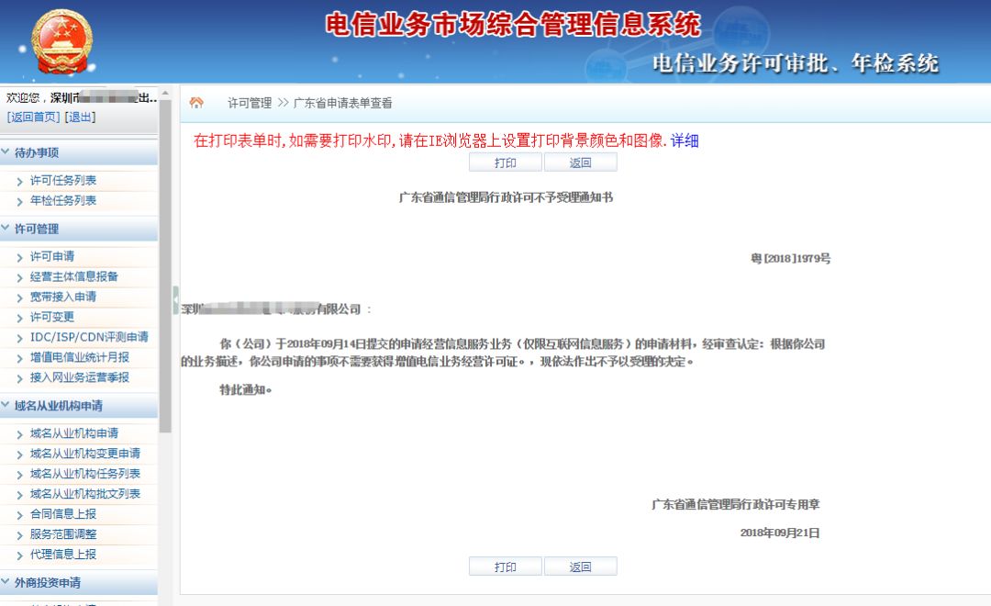The height and width of the screenshot is (606, 991).
Task: Click the top 返回 button
Action: 580,163
